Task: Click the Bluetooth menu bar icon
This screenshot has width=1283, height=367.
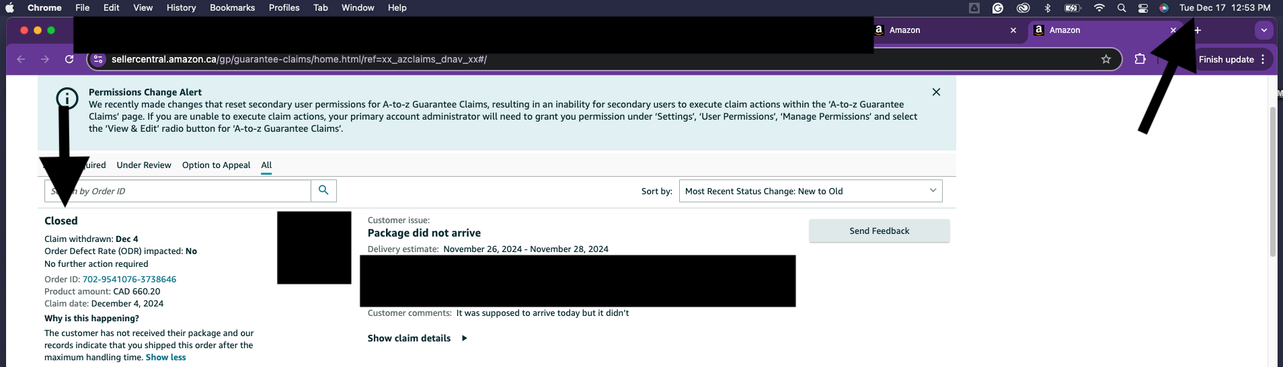Action: click(1048, 8)
